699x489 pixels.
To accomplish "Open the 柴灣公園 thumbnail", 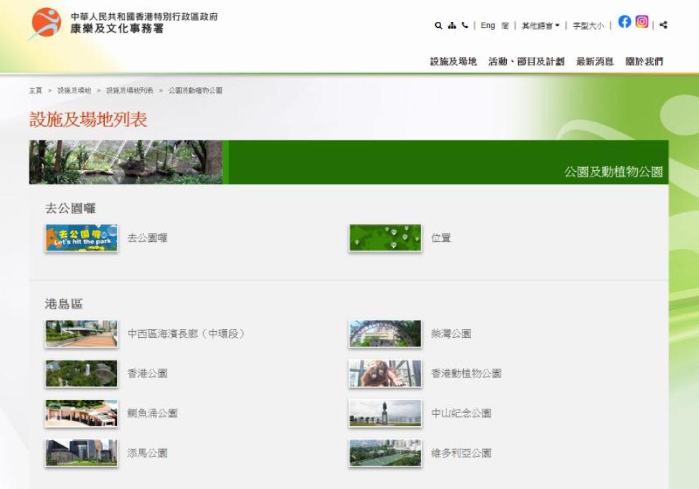I will [x=385, y=333].
